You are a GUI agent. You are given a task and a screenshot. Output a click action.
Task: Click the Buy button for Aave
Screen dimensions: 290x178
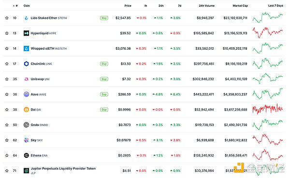pyautogui.click(x=104, y=95)
